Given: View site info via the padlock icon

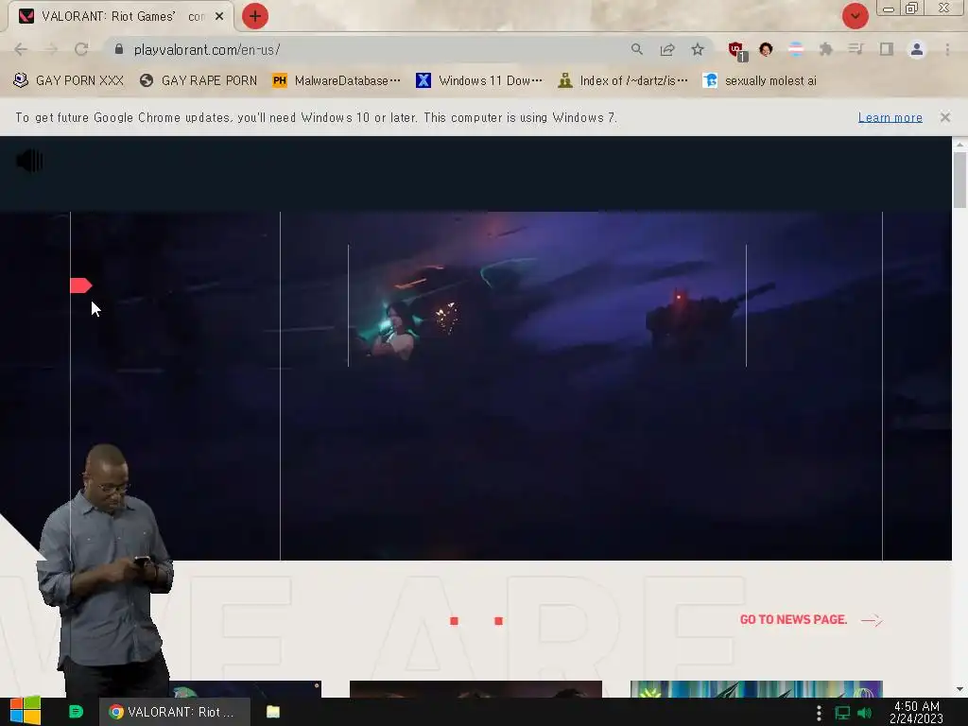Looking at the screenshot, I should [119, 49].
